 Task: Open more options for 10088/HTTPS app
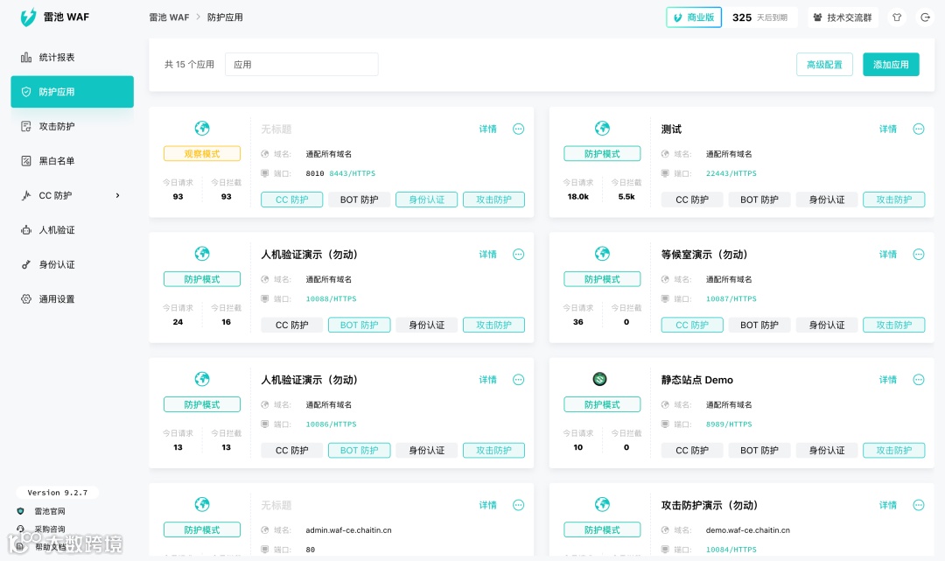click(518, 255)
